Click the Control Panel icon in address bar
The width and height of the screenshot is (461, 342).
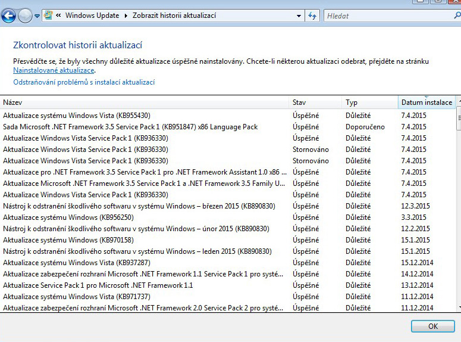48,15
